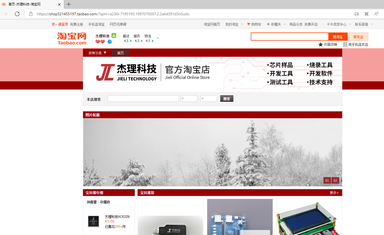Click the site info lock icon
Viewport: 384px width, 235px height.
click(31, 14)
